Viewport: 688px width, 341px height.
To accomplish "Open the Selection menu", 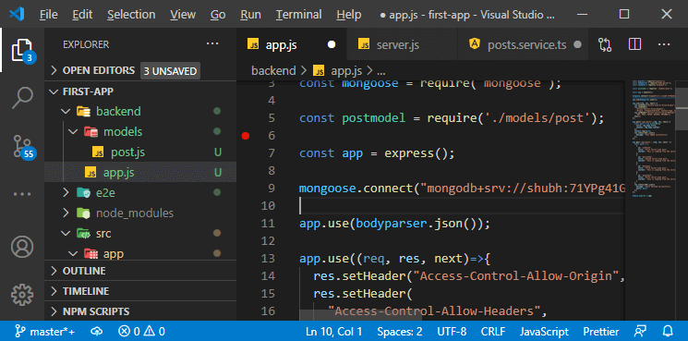I will click(x=131, y=15).
